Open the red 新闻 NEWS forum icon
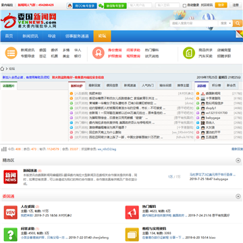The height and width of the screenshot is (243, 243). [x=11, y=177]
